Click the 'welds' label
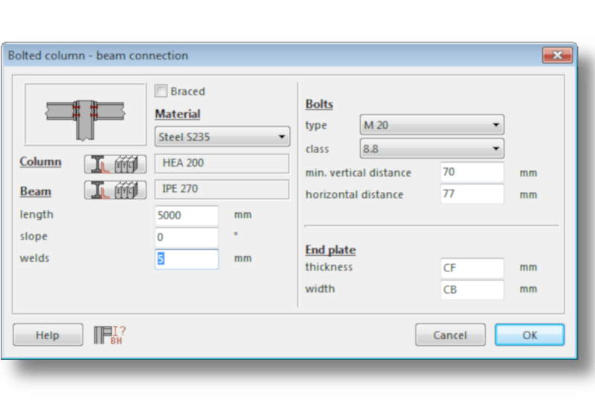 click(x=34, y=258)
